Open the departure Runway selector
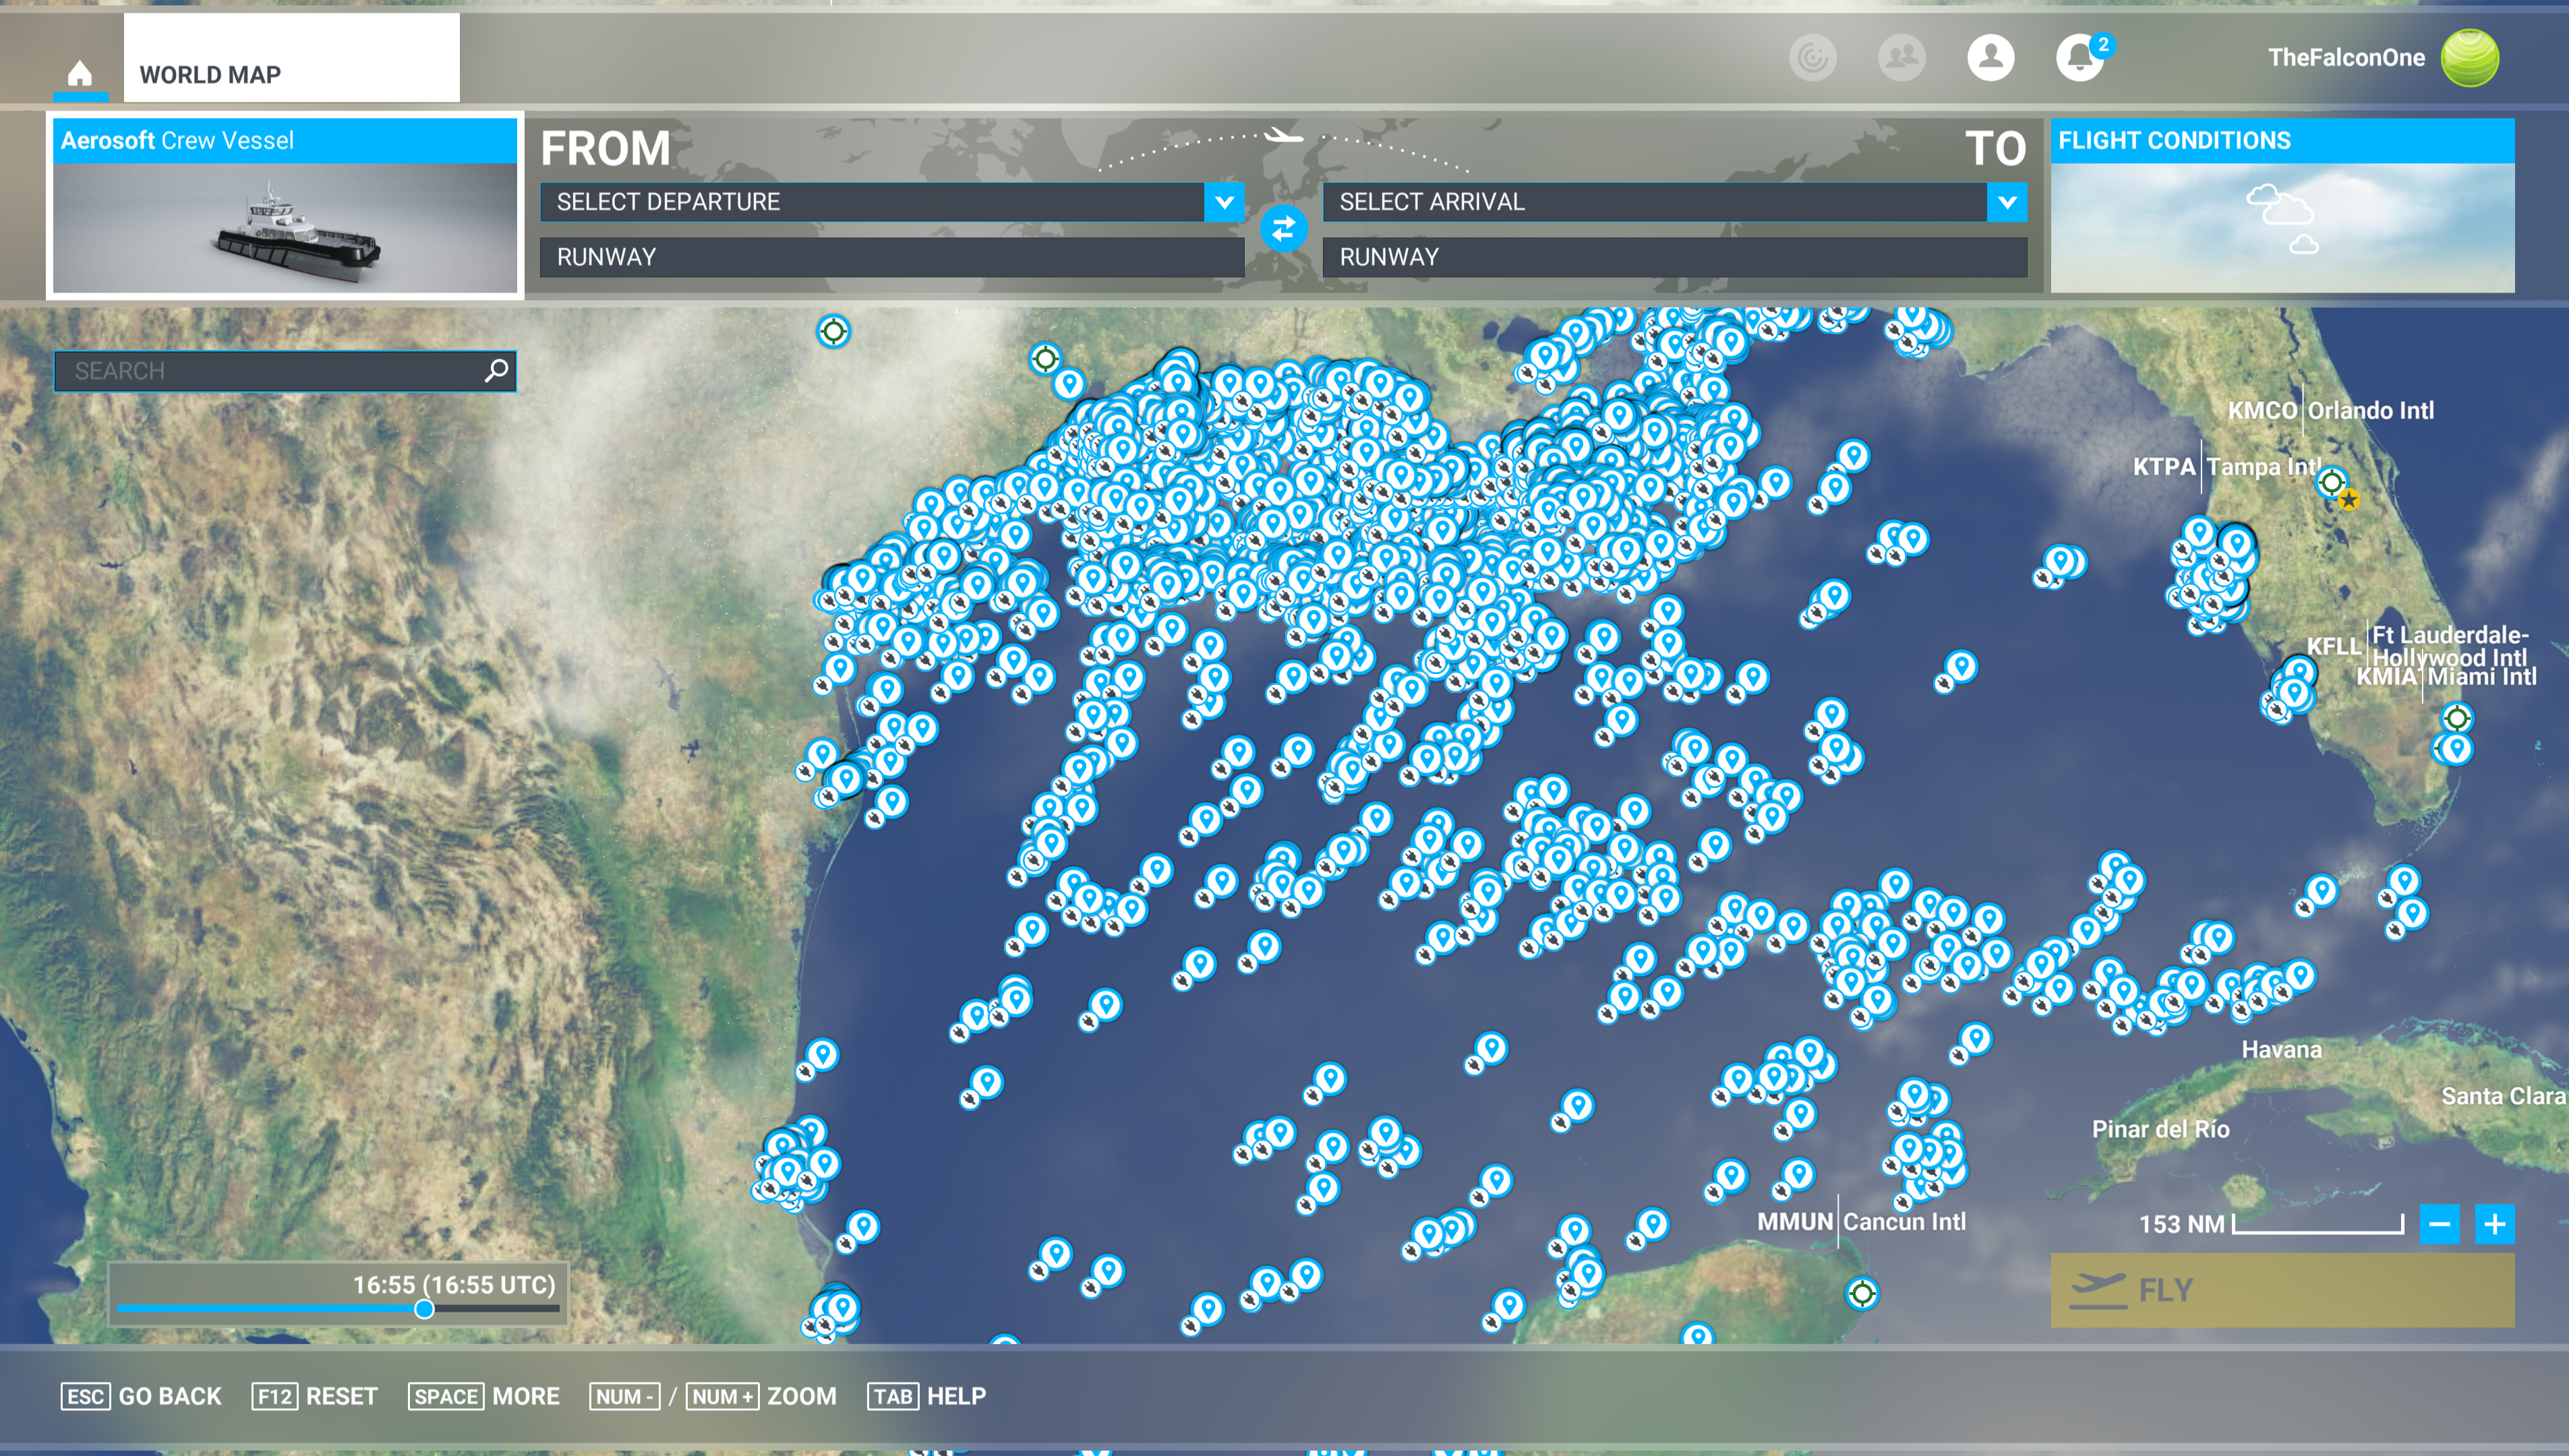 tap(892, 257)
